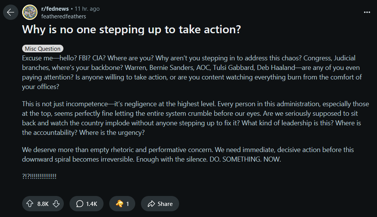The height and width of the screenshot is (217, 377).
Task: Click the '?!?!!!!' line of text
Action: [39, 176]
